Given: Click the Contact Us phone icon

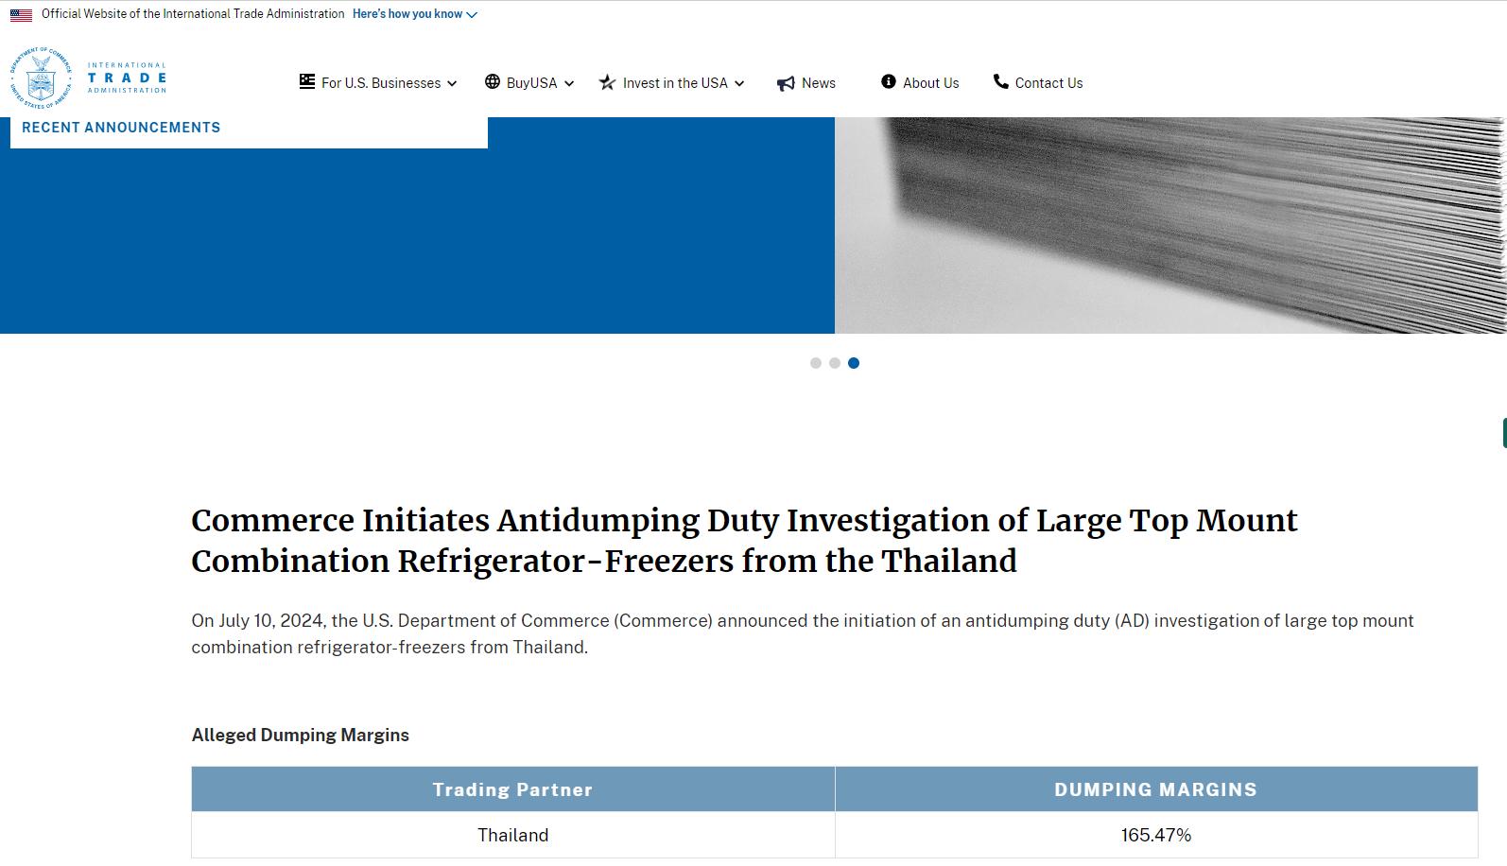Looking at the screenshot, I should [x=1000, y=82].
